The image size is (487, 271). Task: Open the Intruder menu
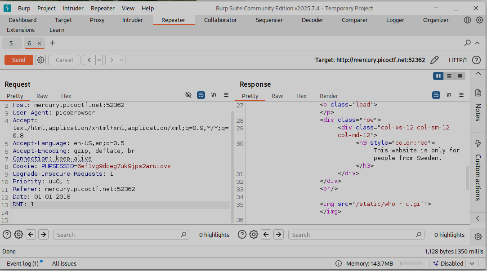[x=73, y=8]
